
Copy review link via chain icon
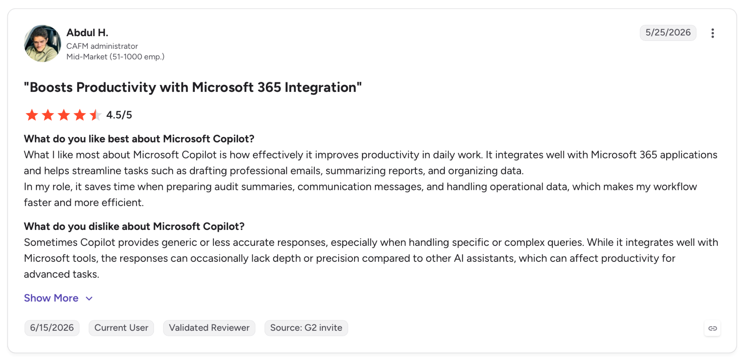click(x=713, y=328)
